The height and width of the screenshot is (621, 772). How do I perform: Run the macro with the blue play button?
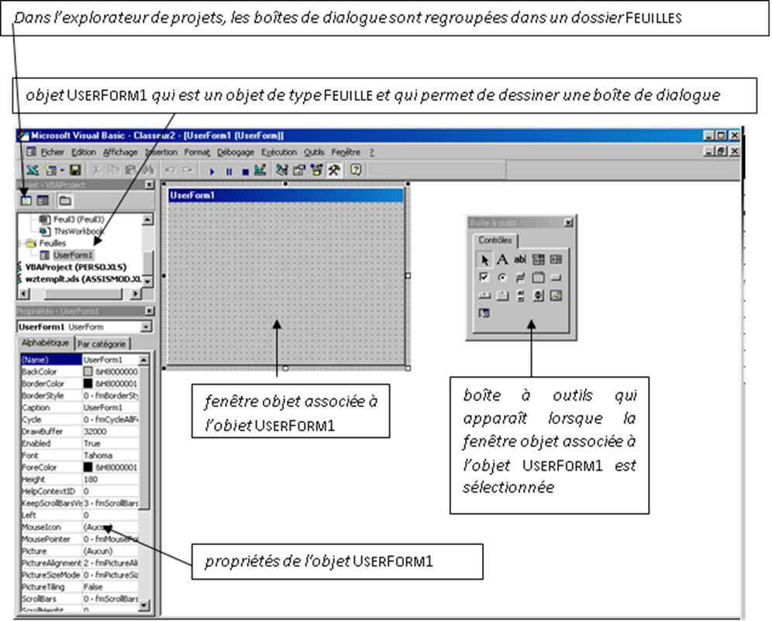pyautogui.click(x=212, y=171)
